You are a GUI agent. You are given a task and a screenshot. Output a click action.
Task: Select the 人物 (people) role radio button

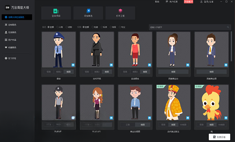tap(57, 27)
